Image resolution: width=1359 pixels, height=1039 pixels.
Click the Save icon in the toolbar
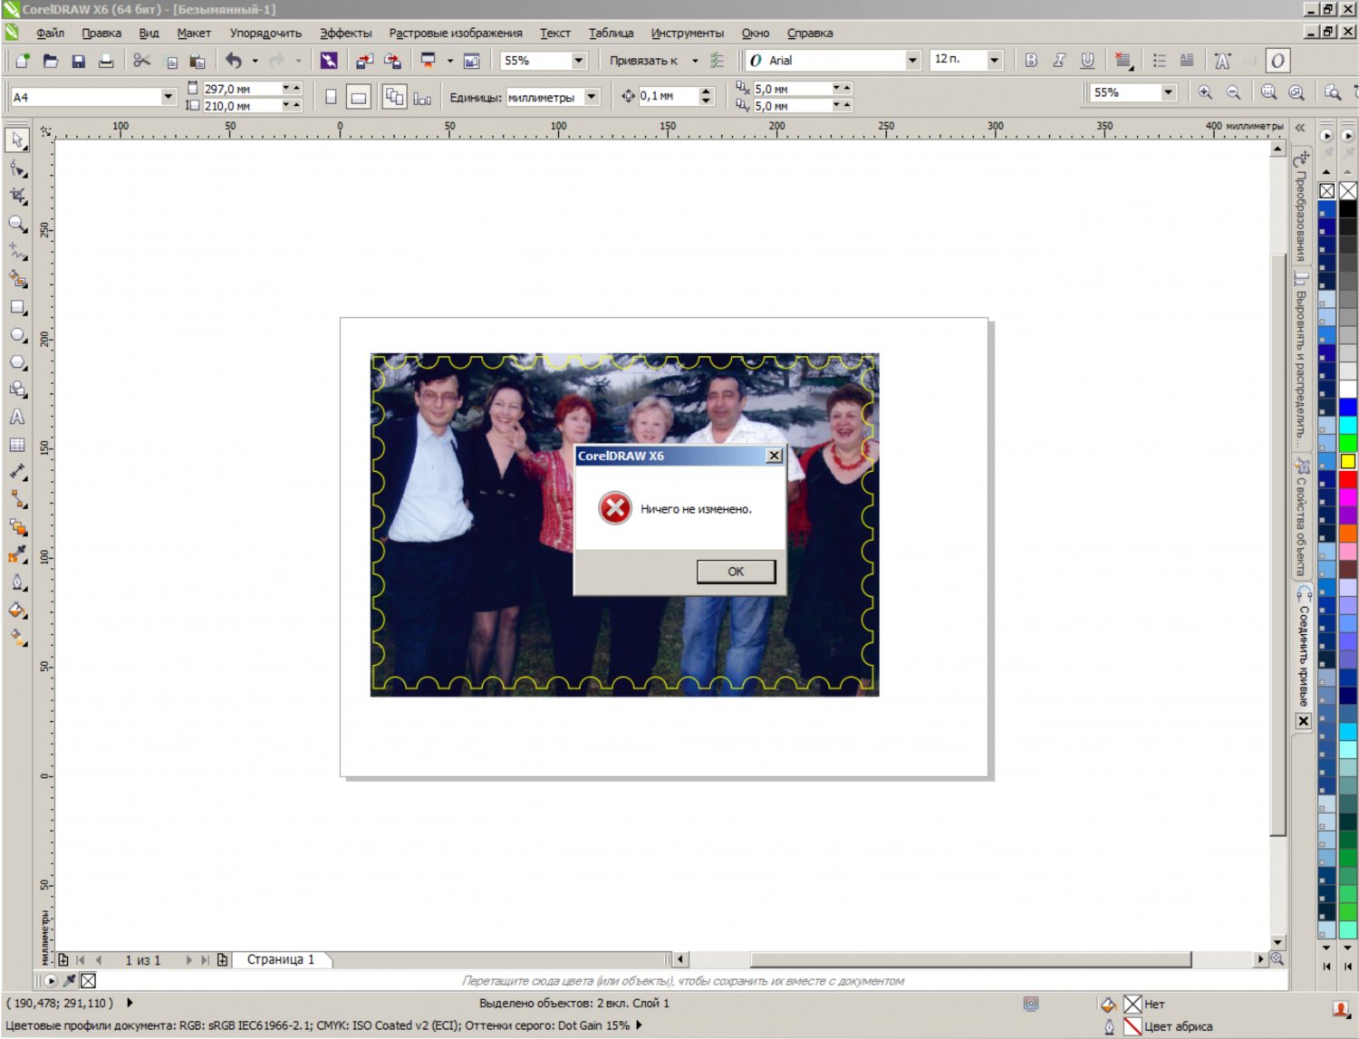[x=79, y=61]
